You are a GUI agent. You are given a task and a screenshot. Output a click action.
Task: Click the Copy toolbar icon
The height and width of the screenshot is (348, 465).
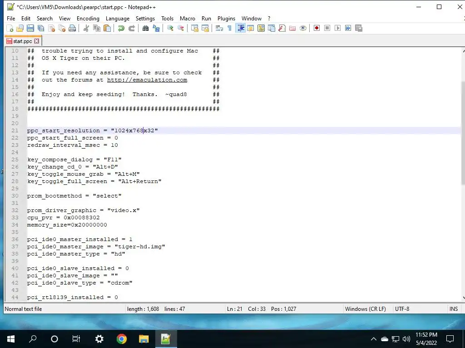[97, 29]
